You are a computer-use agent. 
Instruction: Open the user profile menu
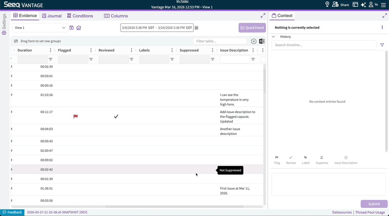pyautogui.click(x=373, y=4)
